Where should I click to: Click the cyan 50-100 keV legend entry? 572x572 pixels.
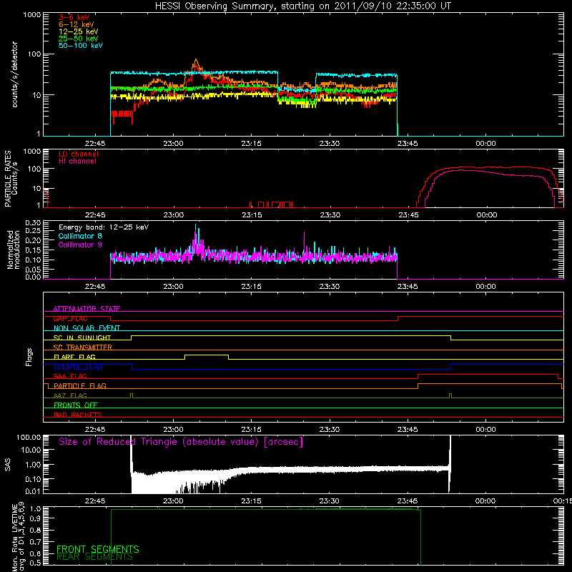coord(81,46)
